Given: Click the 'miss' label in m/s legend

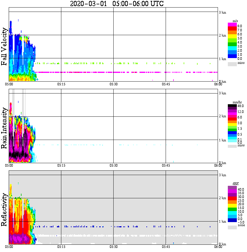Looking at the screenshot, I should click(241, 63).
